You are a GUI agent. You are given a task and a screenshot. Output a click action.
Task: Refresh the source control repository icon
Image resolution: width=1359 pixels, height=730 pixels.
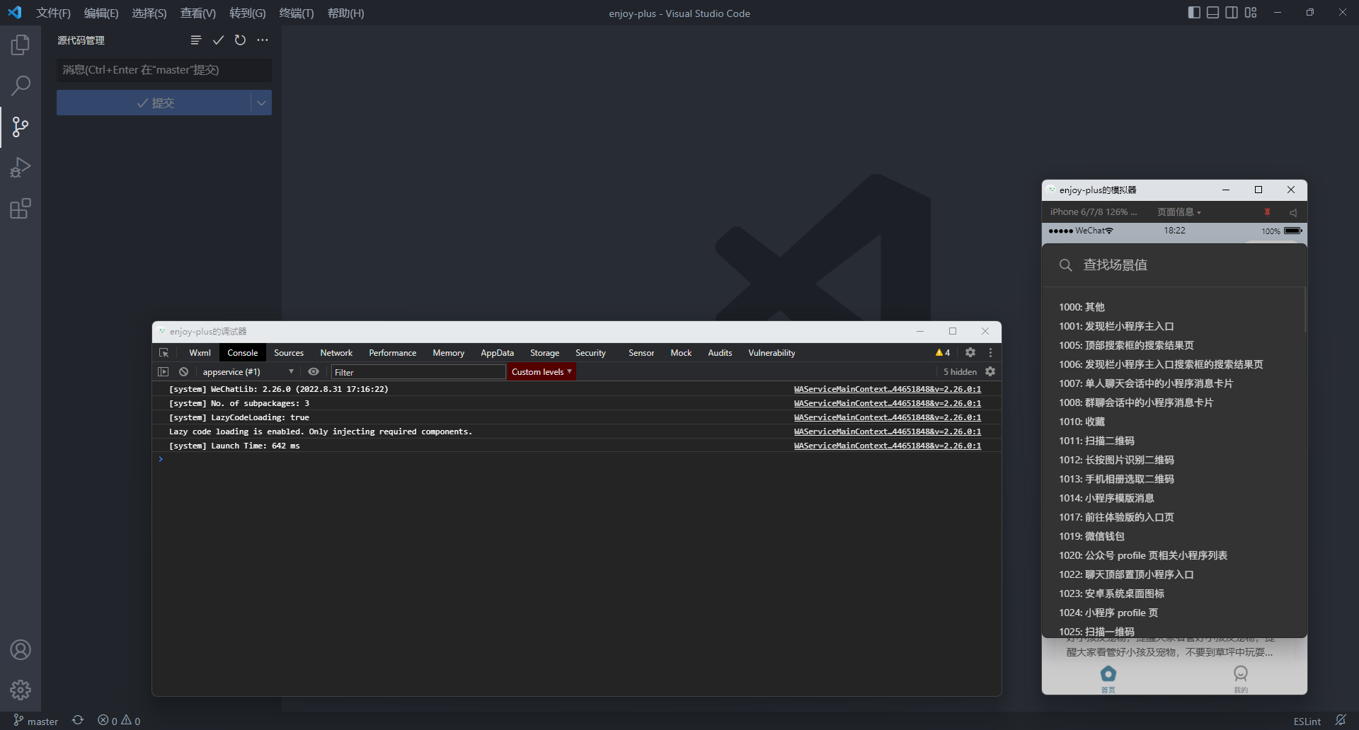[x=240, y=40]
